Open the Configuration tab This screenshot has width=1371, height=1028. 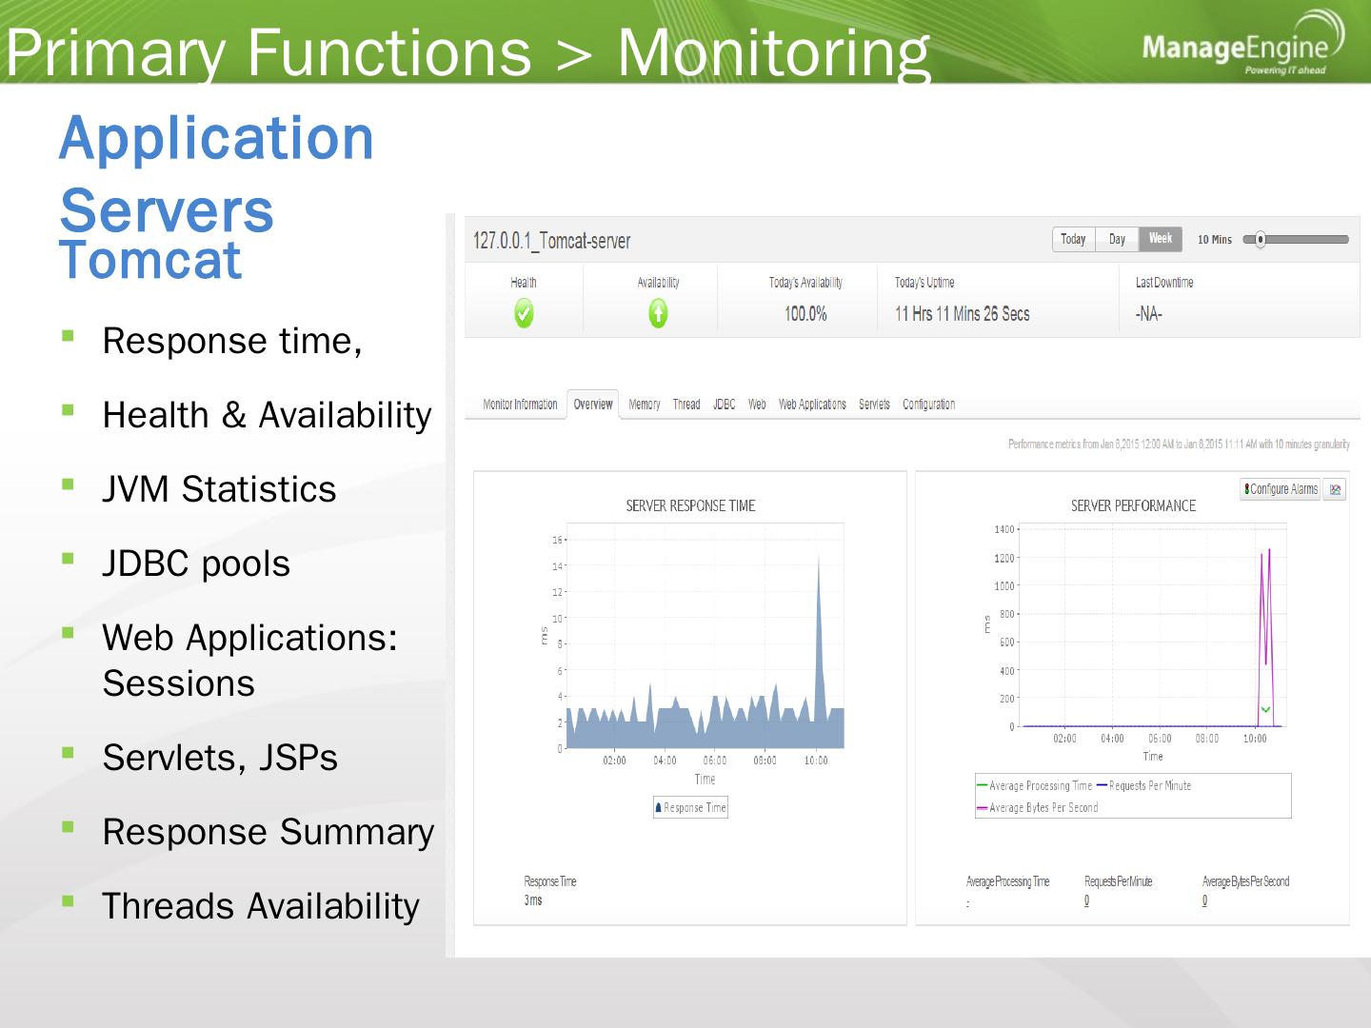[x=928, y=405]
